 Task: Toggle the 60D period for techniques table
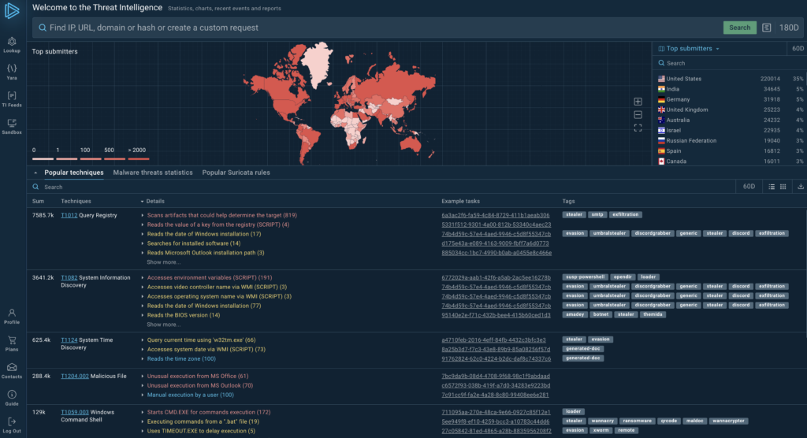[749, 187]
